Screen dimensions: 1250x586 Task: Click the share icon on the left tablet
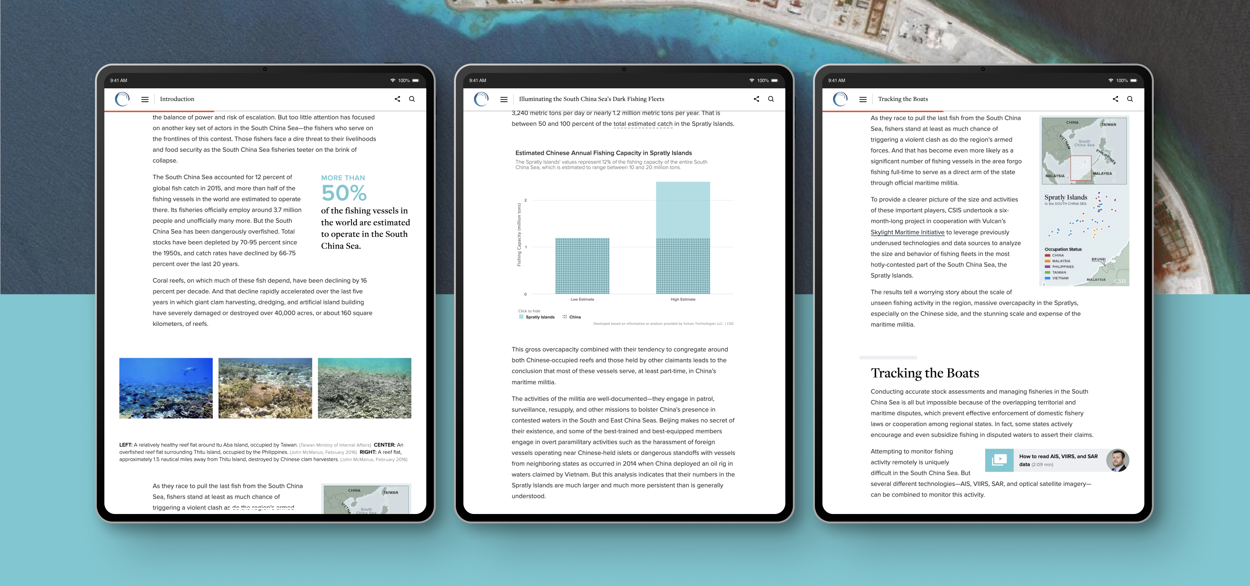click(397, 99)
